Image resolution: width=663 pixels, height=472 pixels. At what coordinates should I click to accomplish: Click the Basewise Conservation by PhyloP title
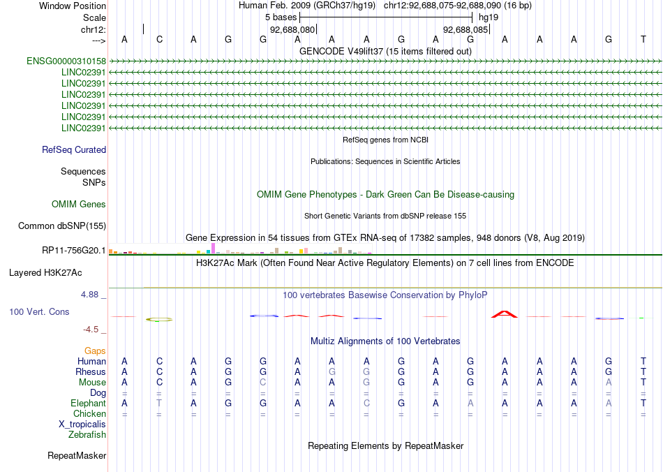(385, 295)
